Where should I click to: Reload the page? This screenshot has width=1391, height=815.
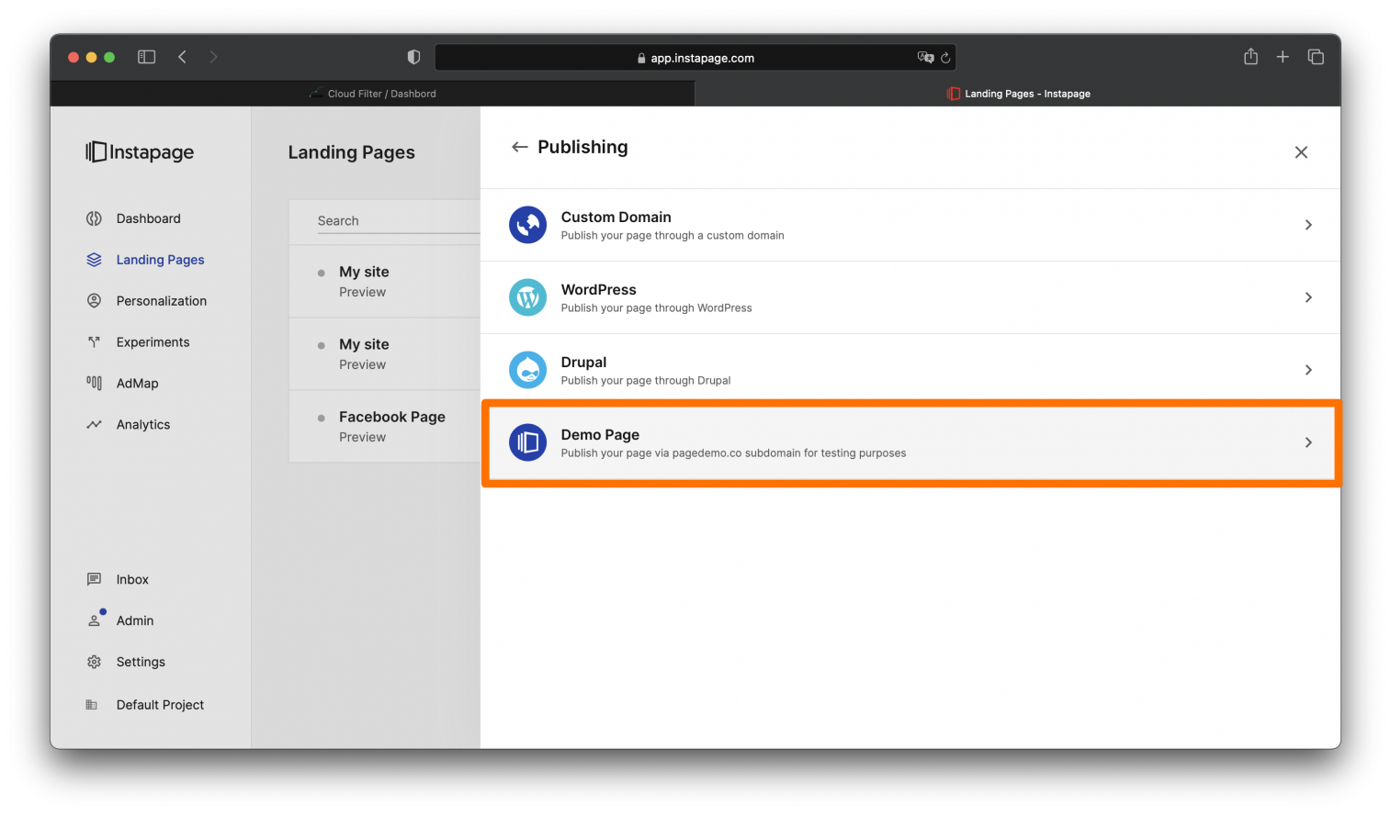pos(945,58)
